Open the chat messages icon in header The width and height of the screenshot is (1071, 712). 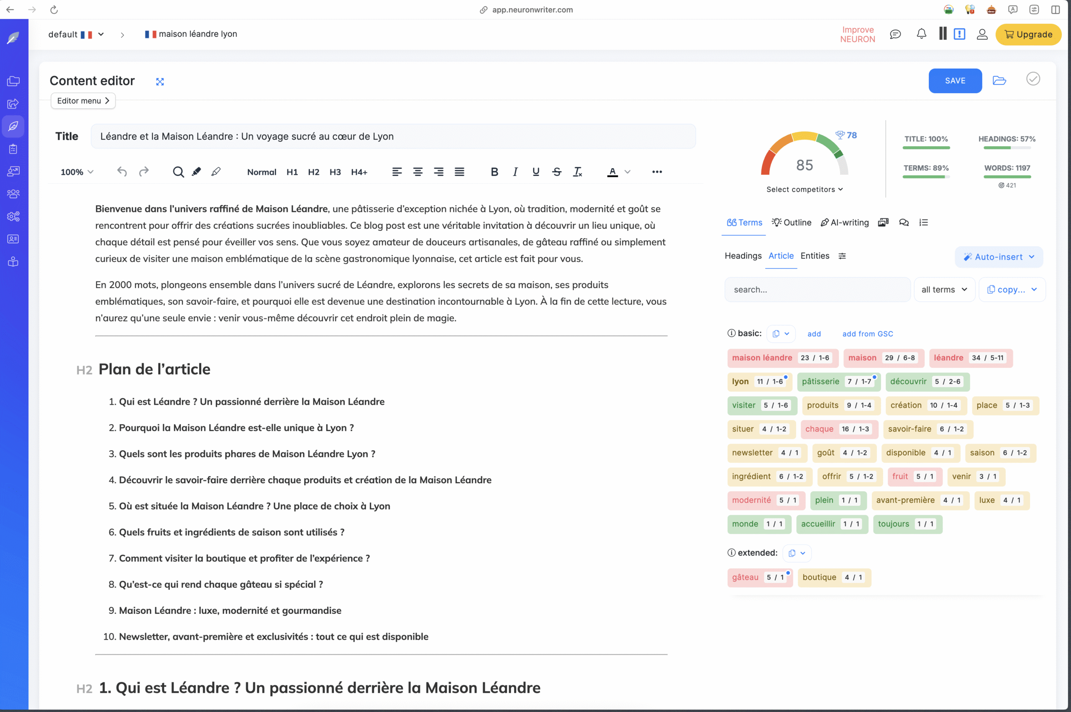tap(895, 34)
